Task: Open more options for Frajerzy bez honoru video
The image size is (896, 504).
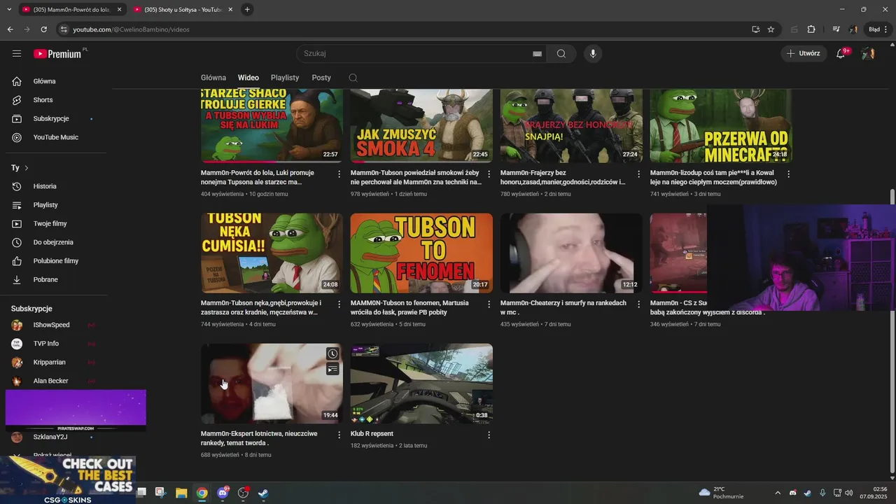Action: coord(638,174)
